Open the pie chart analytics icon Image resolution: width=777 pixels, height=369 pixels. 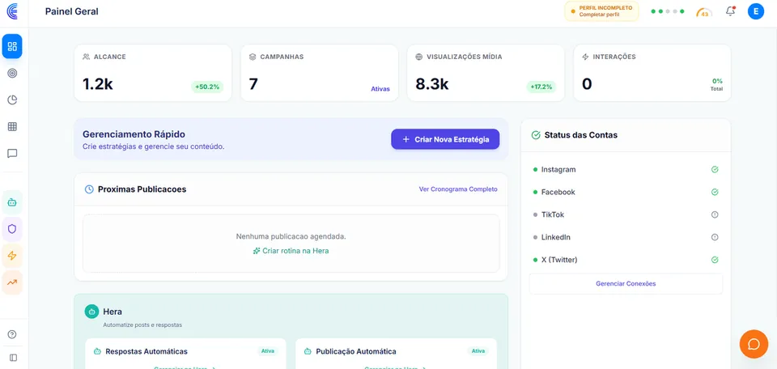point(12,100)
